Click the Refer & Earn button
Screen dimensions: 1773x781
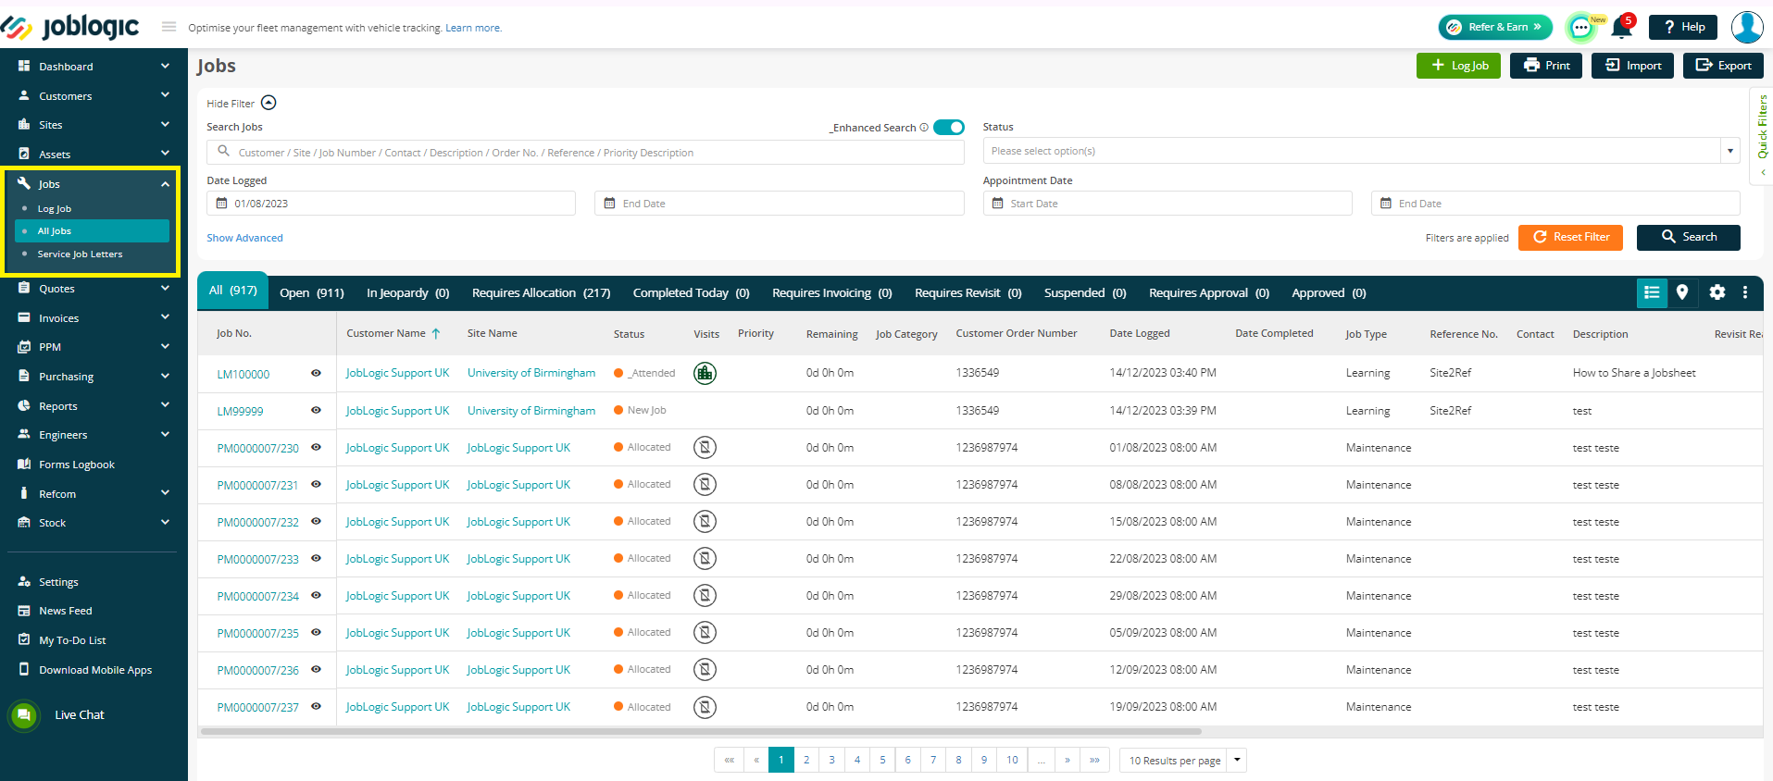(1495, 27)
